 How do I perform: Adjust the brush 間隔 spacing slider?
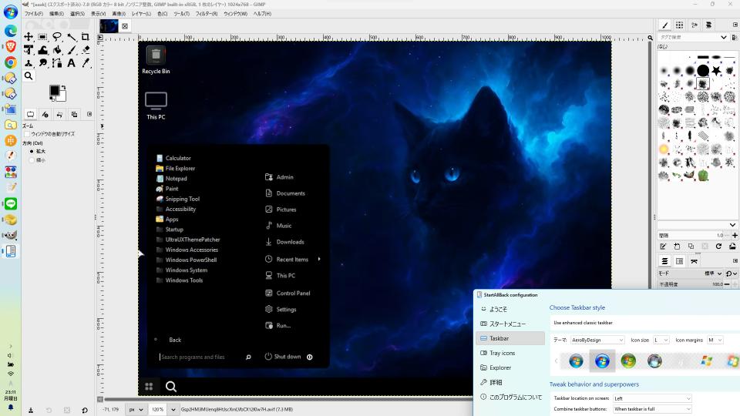[691, 236]
